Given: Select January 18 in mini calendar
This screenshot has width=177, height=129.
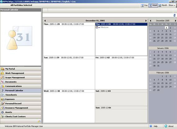Looking at the screenshot, I should pos(162,59).
